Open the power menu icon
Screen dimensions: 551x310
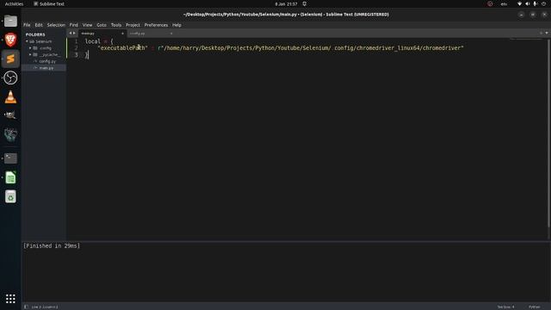[x=543, y=3]
